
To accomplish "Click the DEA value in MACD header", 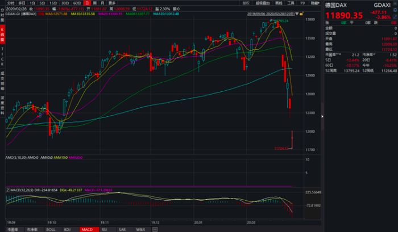I will click(71, 190).
